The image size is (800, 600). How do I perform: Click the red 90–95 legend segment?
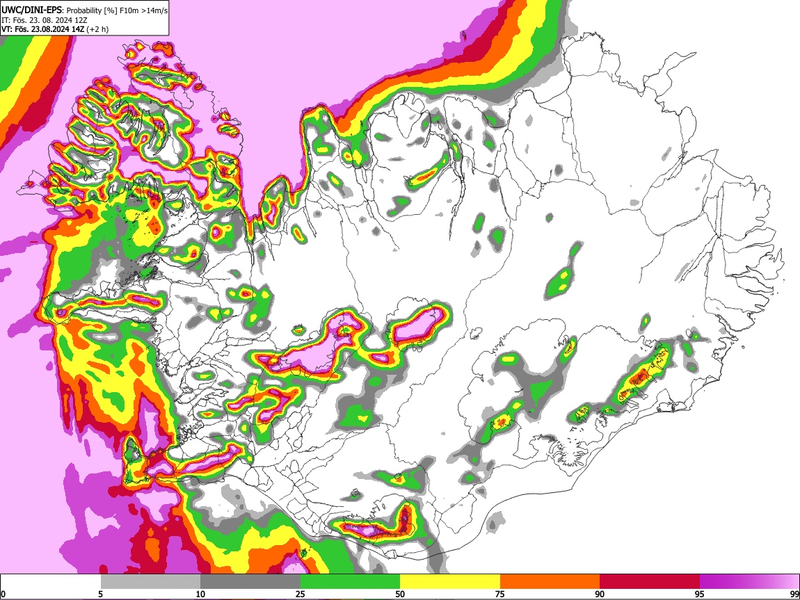pyautogui.click(x=650, y=581)
